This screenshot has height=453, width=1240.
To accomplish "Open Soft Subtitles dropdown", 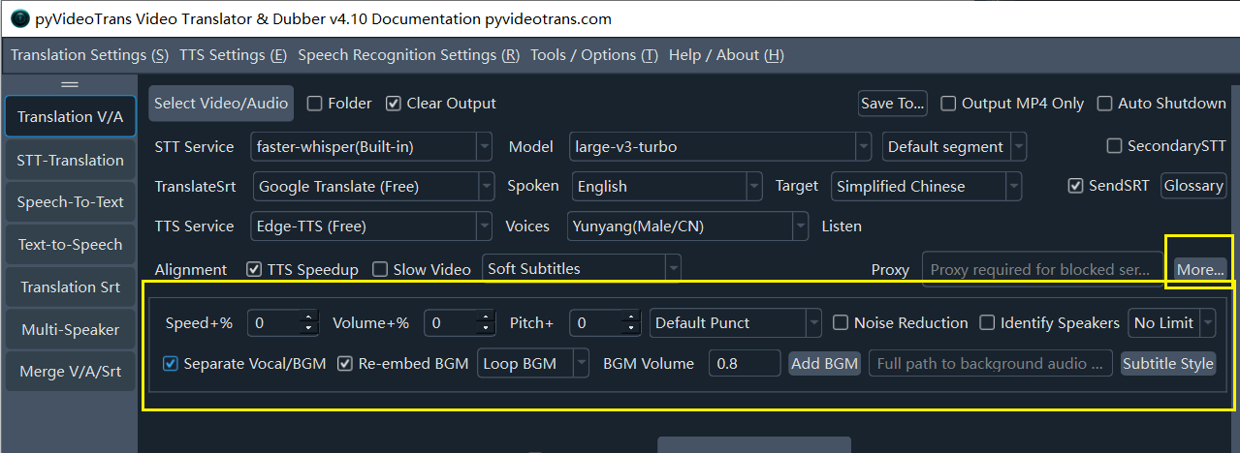I will (582, 269).
